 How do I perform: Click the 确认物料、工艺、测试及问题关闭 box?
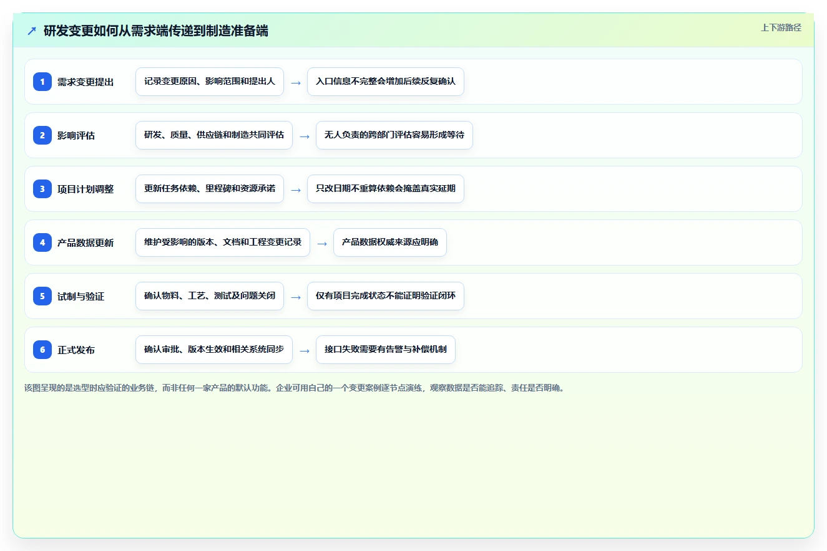[x=210, y=296]
